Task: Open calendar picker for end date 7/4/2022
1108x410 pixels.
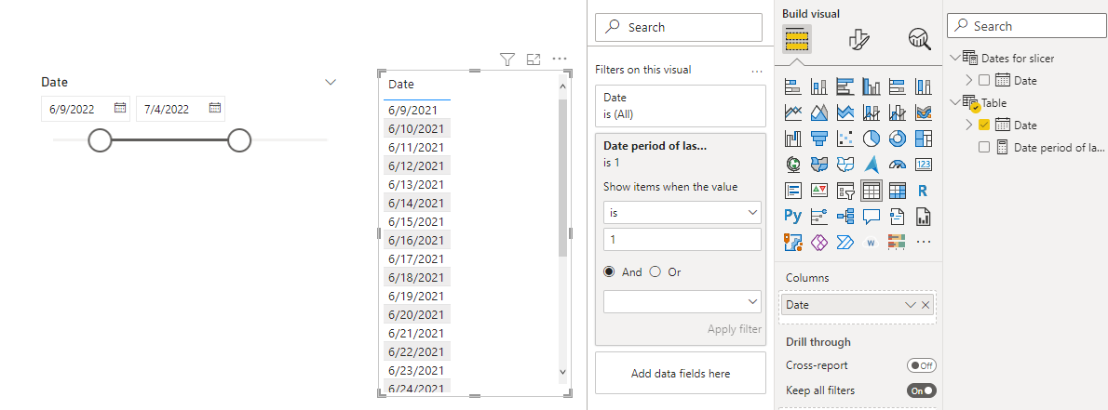Action: coord(215,108)
